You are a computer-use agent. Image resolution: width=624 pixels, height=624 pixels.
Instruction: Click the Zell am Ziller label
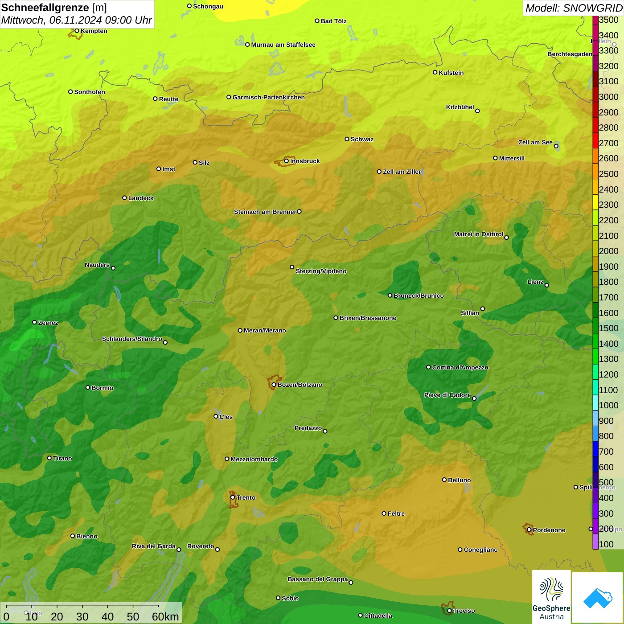[402, 172]
